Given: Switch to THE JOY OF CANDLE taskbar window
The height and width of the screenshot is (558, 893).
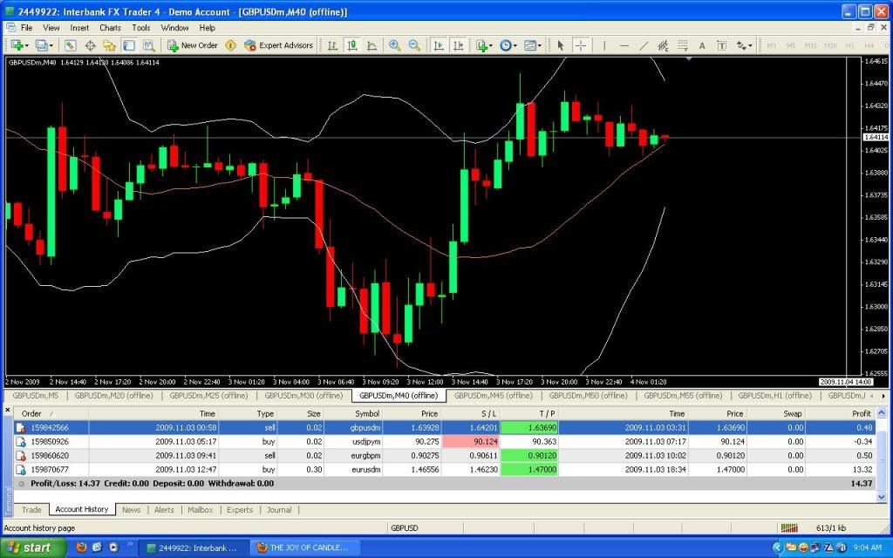Looking at the screenshot, I should point(304,548).
